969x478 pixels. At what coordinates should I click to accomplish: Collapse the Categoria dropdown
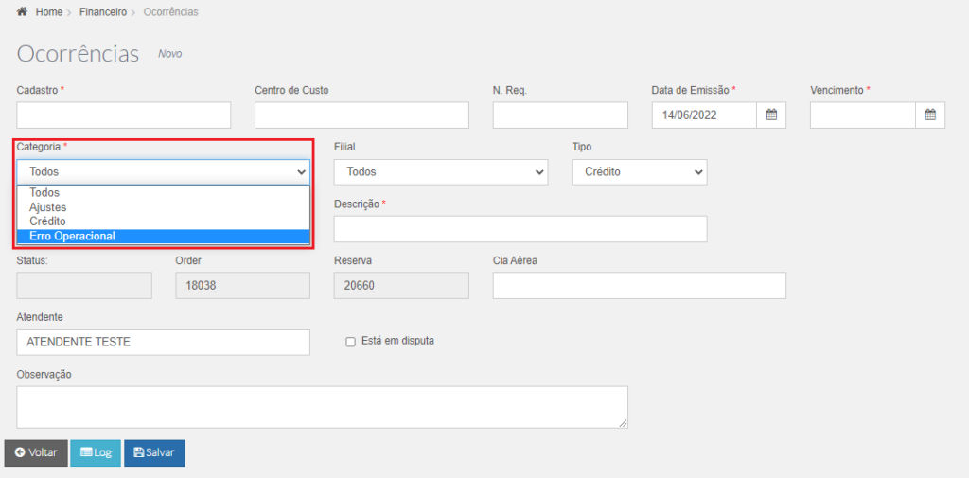point(163,172)
